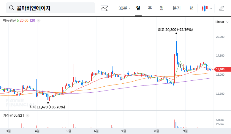Switch to the 일 daily tab
Screen dimensions: 231x134
click(x=138, y=8)
